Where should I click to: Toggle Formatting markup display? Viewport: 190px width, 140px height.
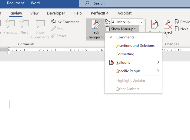tap(125, 54)
